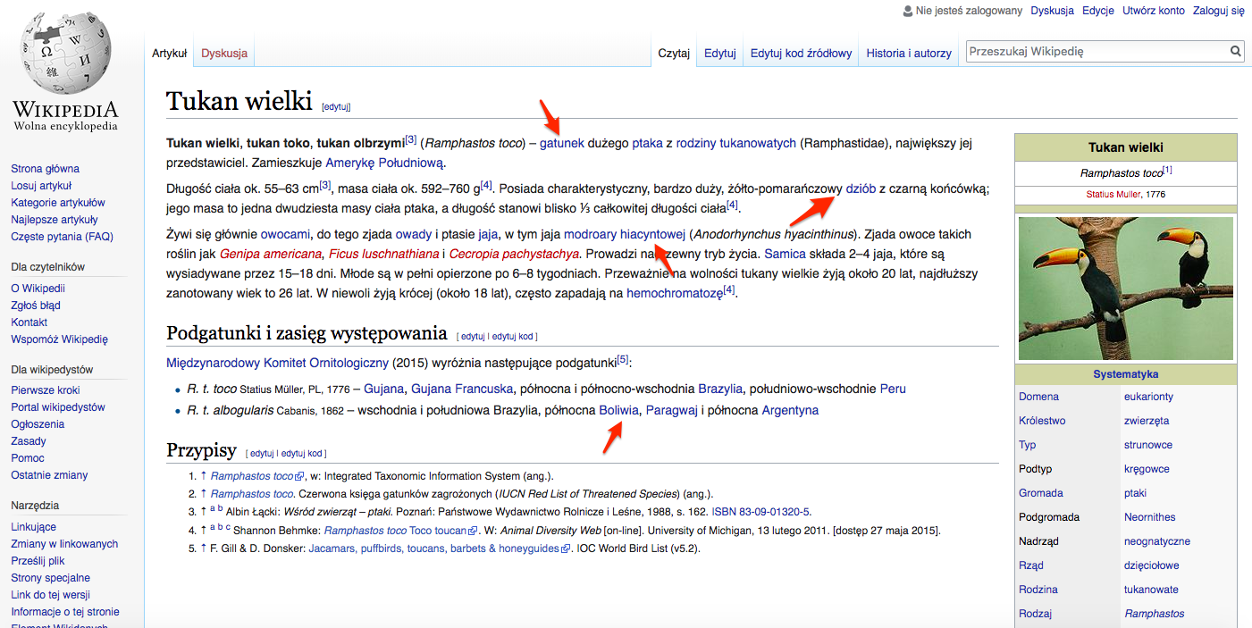Click the owocami link

(285, 235)
